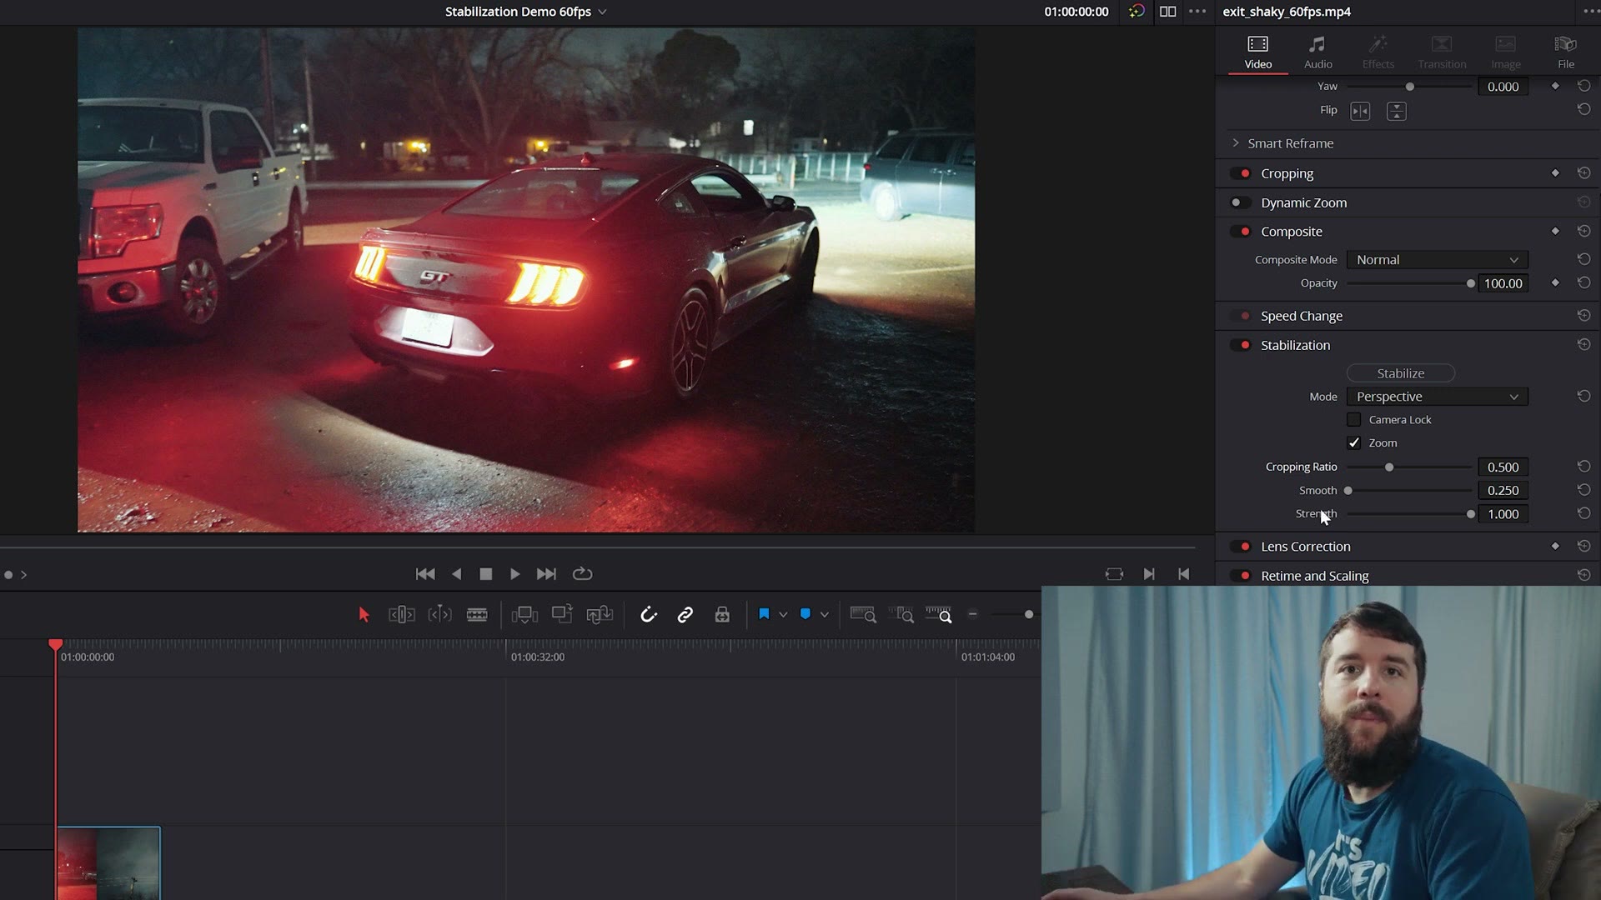This screenshot has width=1601, height=900.
Task: Select the Blade Edit tool
Action: pyautogui.click(x=477, y=615)
